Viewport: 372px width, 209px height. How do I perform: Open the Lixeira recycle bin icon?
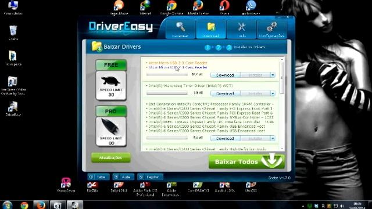coord(13,33)
